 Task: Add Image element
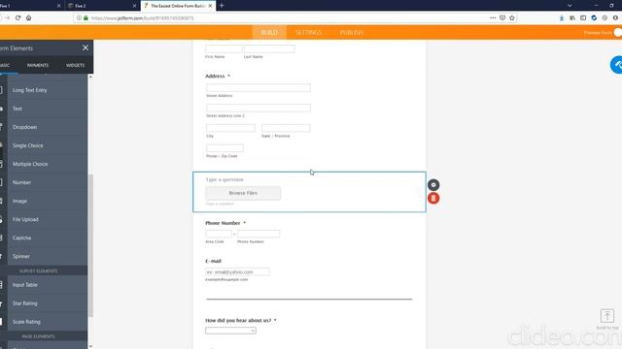pos(44,201)
